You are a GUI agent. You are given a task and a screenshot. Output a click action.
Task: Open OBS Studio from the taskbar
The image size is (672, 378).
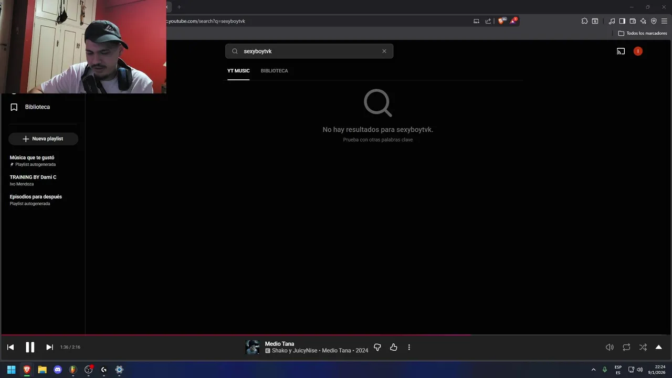(x=88, y=370)
